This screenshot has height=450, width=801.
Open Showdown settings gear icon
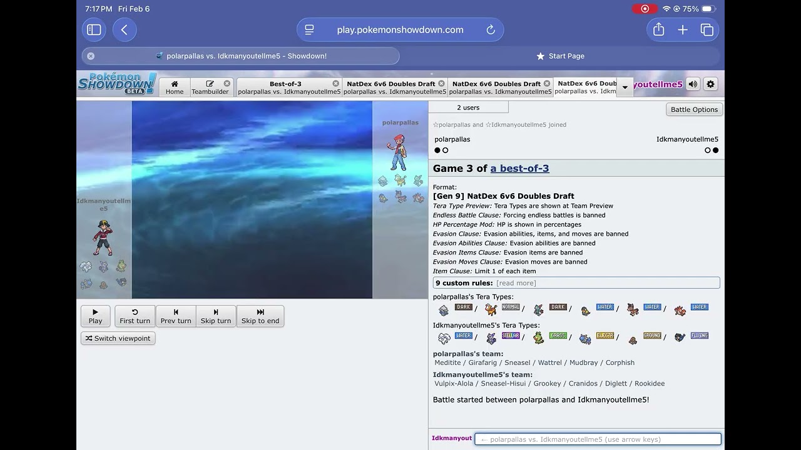(710, 84)
